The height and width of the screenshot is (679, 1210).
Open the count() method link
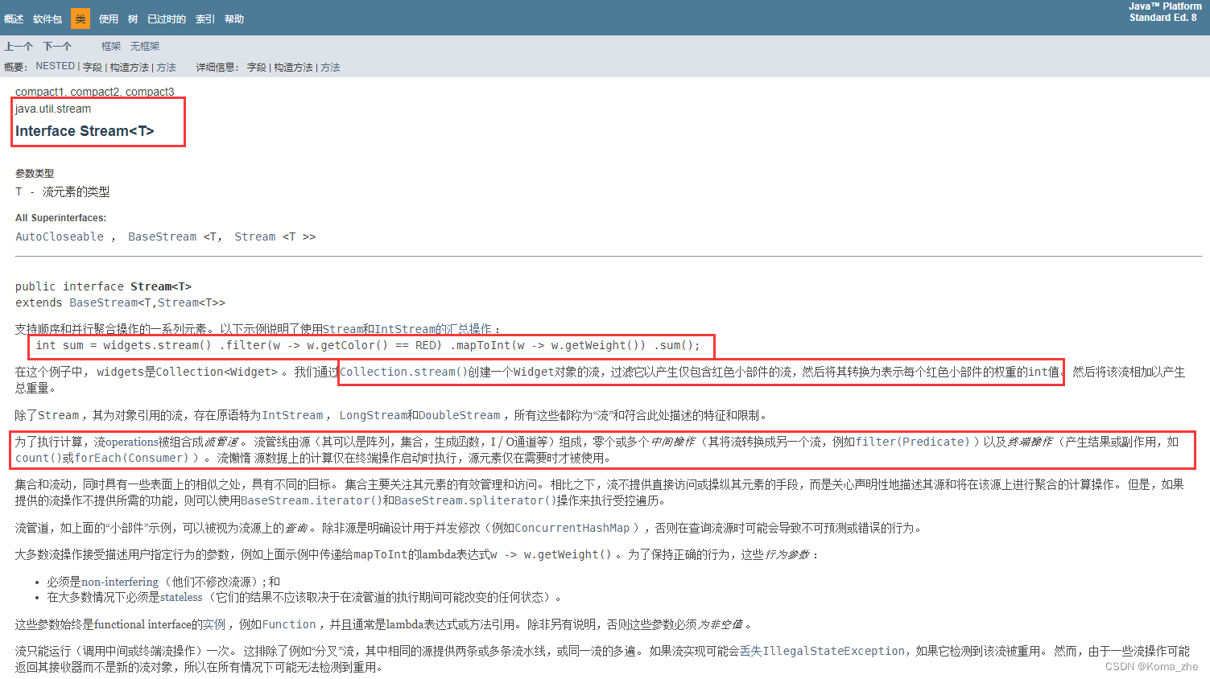click(x=39, y=458)
